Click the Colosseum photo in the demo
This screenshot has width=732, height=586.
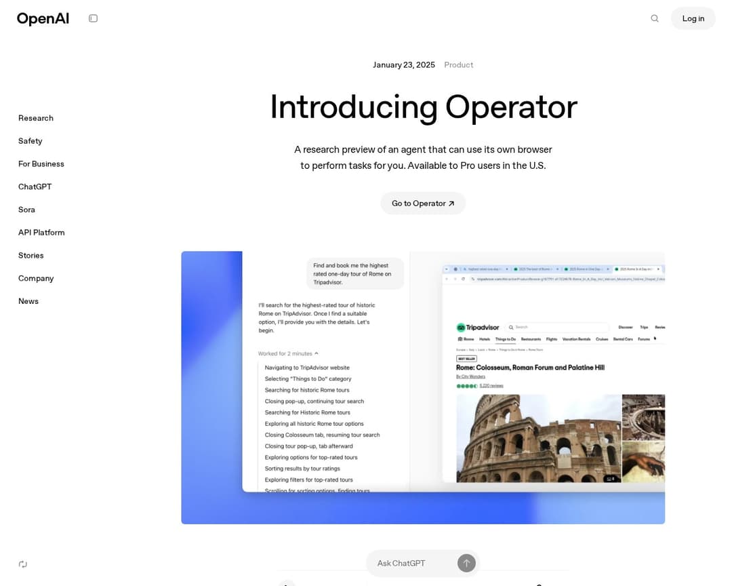(539, 438)
